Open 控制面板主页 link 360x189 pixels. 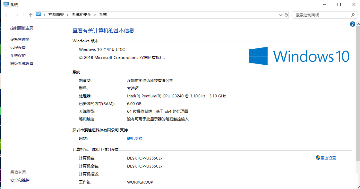22,28
